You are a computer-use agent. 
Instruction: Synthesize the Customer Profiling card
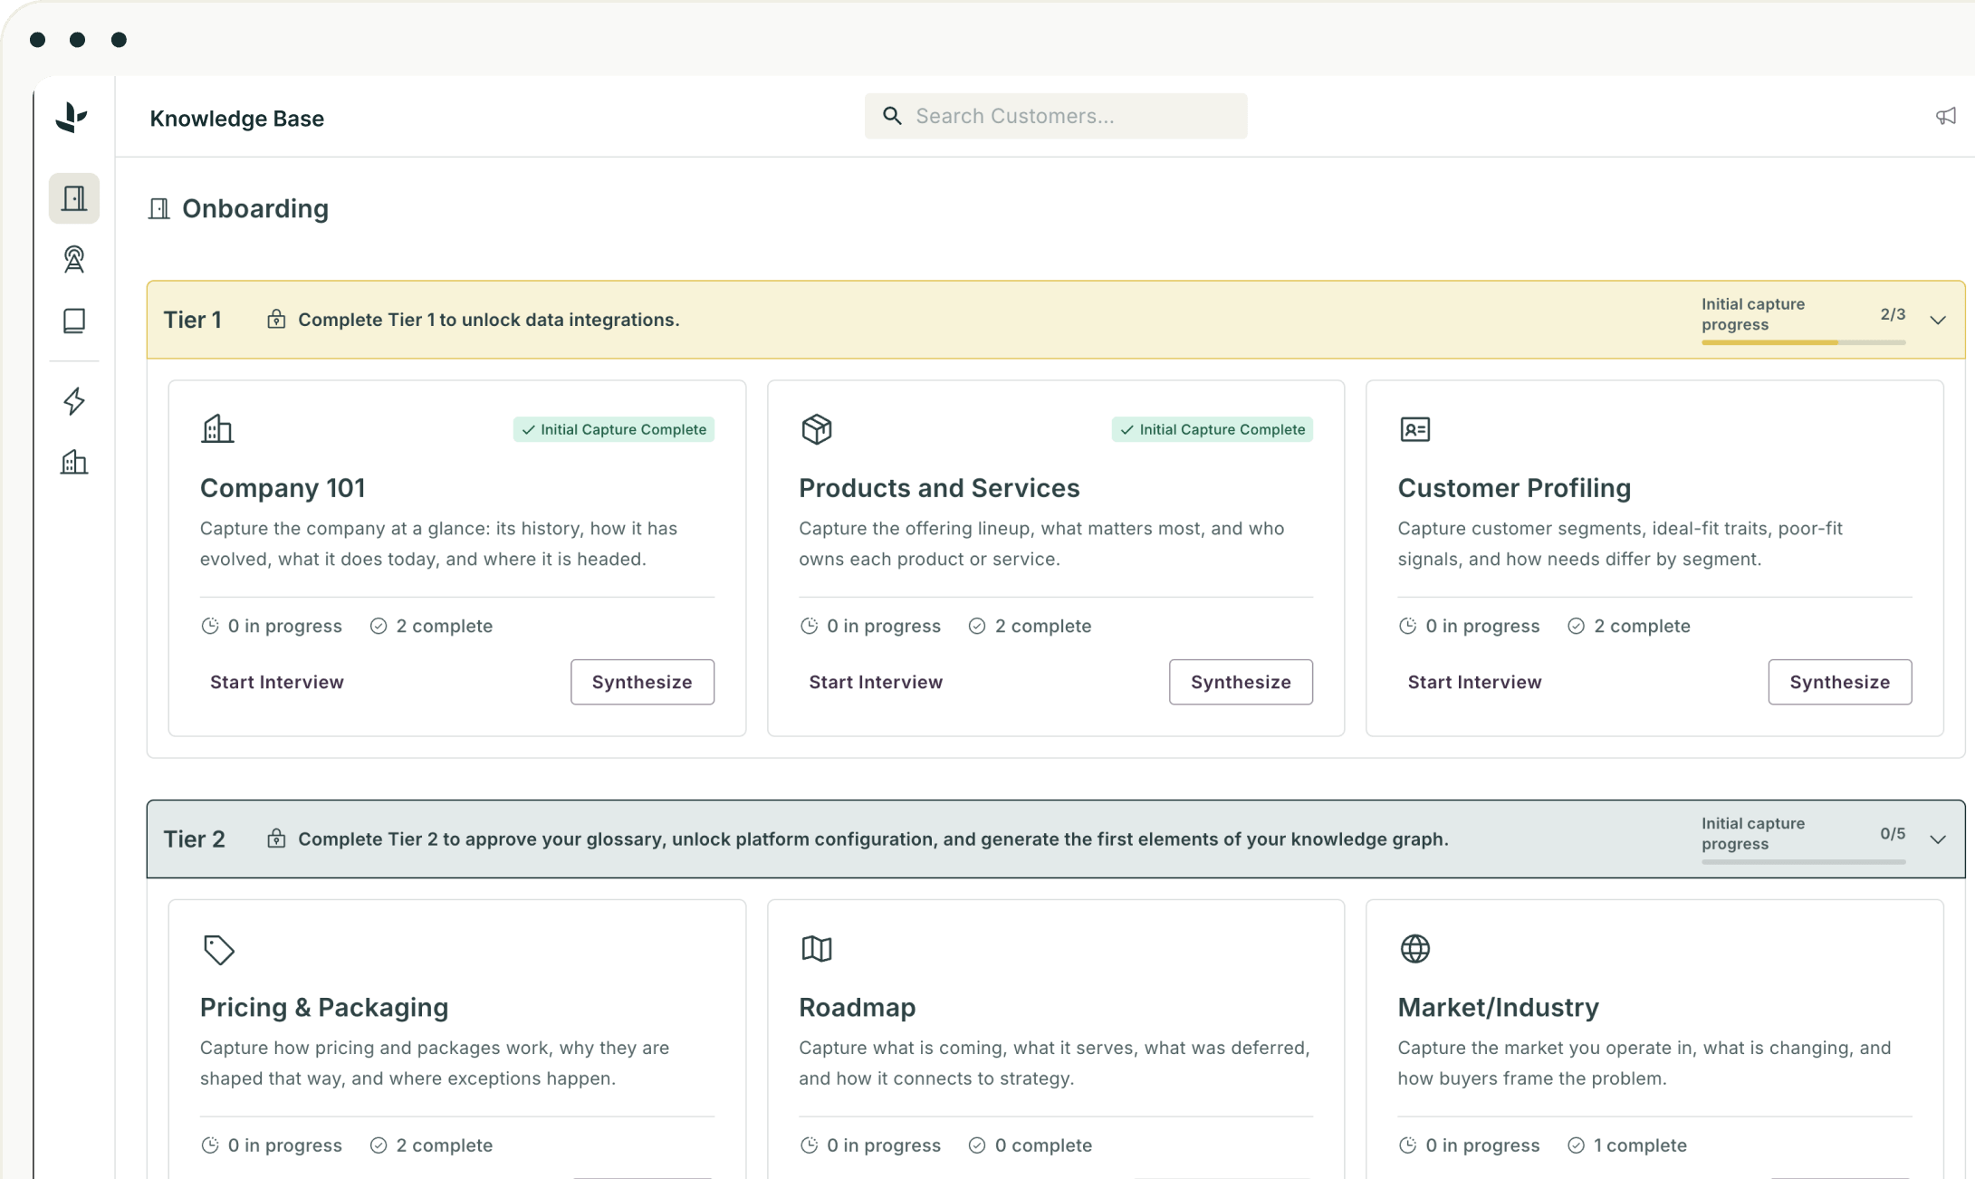[x=1840, y=682]
